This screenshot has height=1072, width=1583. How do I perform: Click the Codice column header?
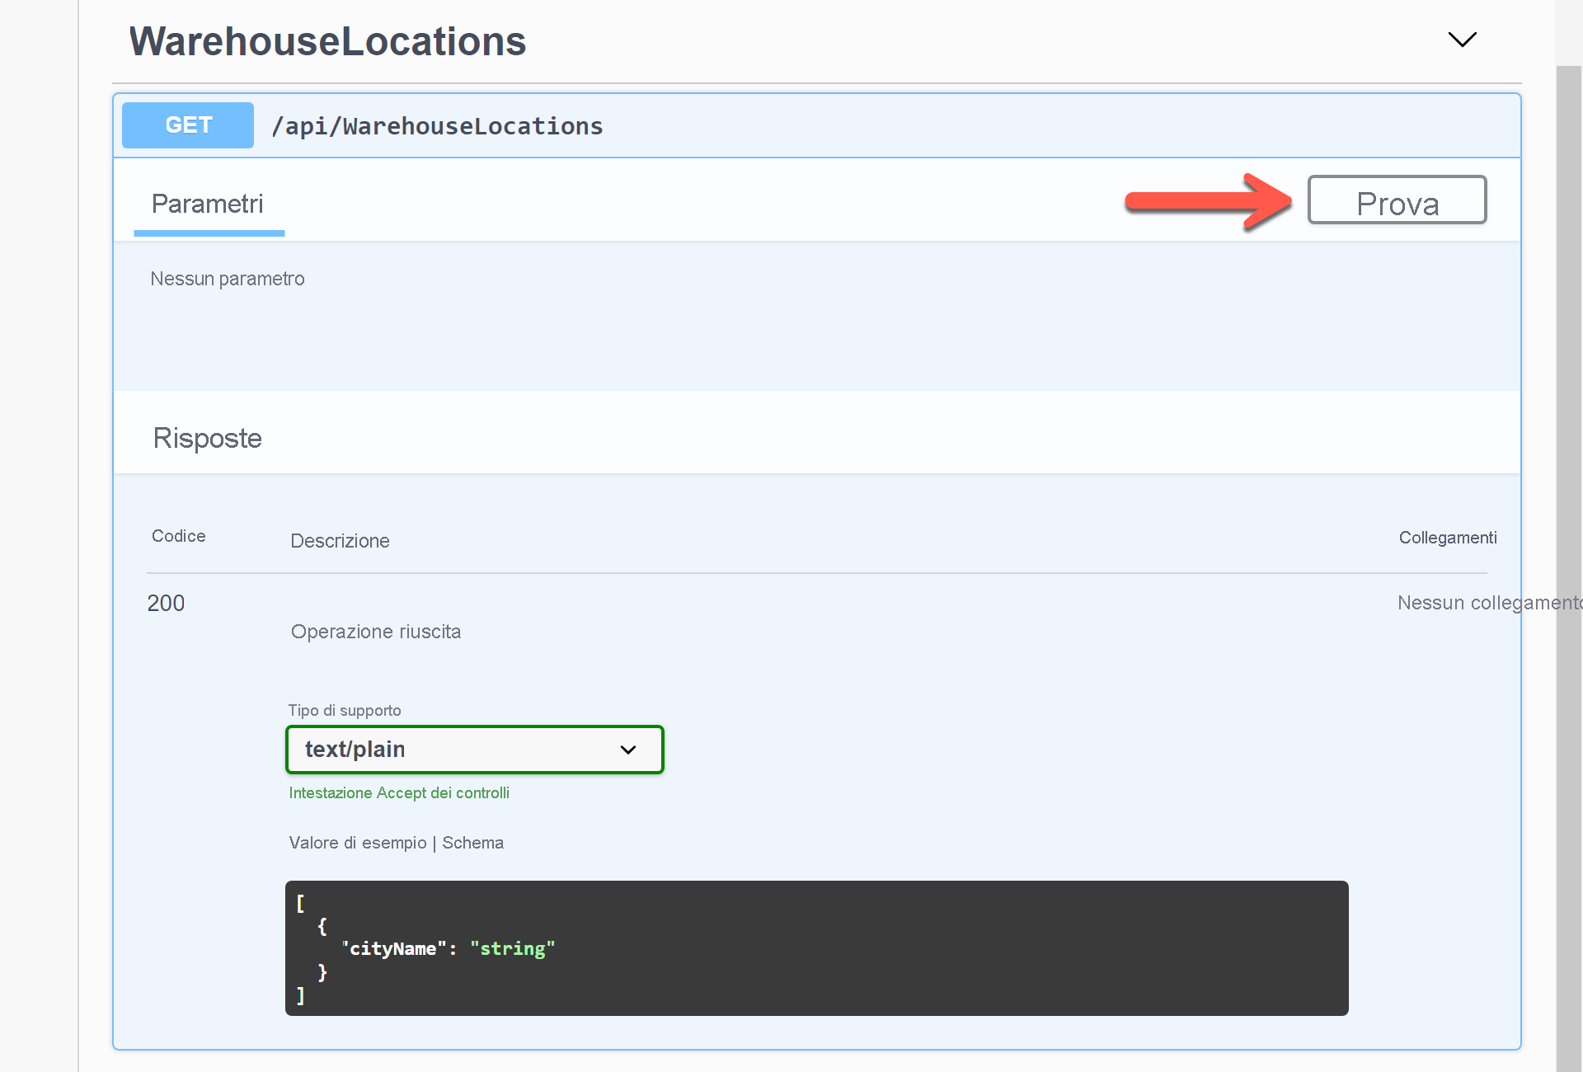(x=179, y=536)
